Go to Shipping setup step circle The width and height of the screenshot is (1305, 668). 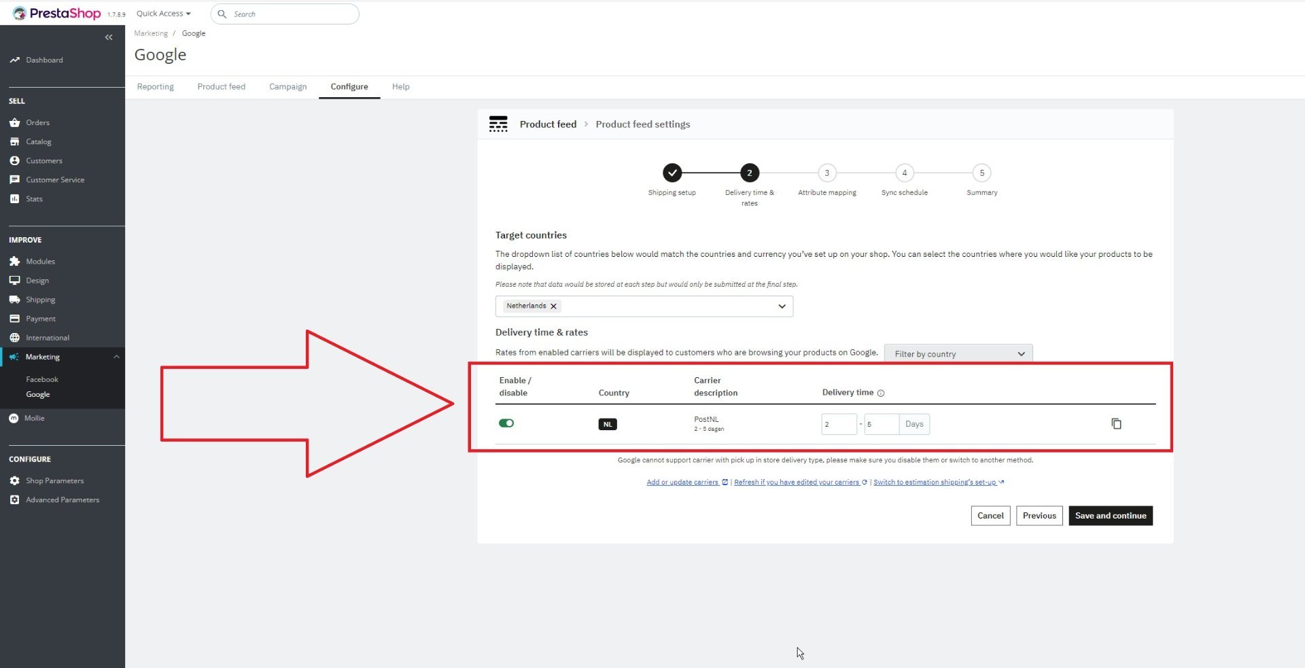tap(672, 173)
